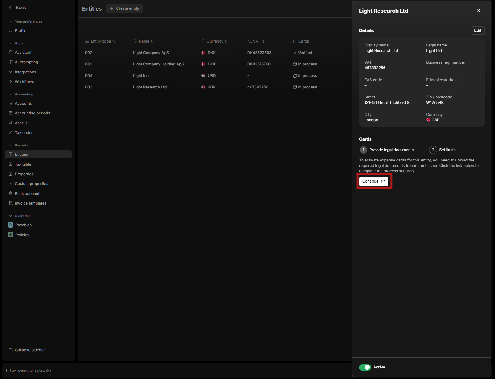Click the AI Prompting sparkle icon
The height and width of the screenshot is (379, 495).
coord(11,62)
